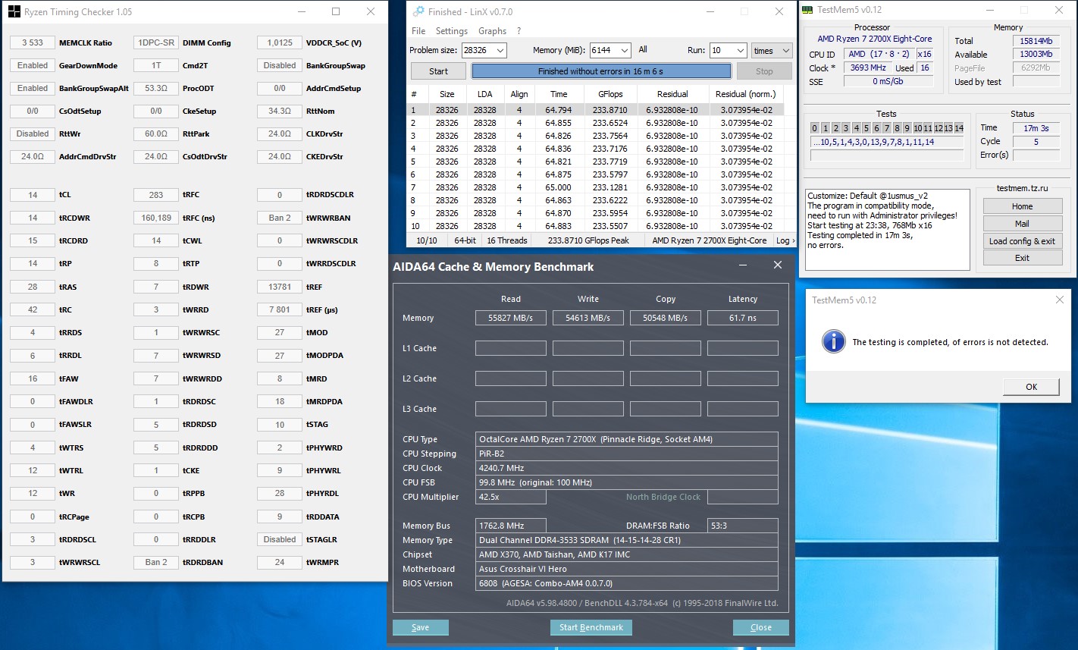The height and width of the screenshot is (650, 1078).
Task: Click the Ryzen Timing Checker title bar icon
Action: (x=14, y=12)
